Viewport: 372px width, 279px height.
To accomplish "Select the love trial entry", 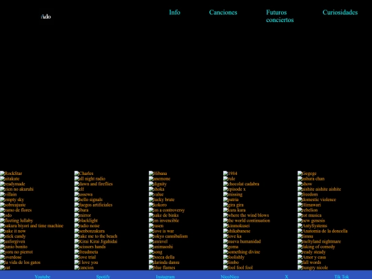I will [x=85, y=257].
